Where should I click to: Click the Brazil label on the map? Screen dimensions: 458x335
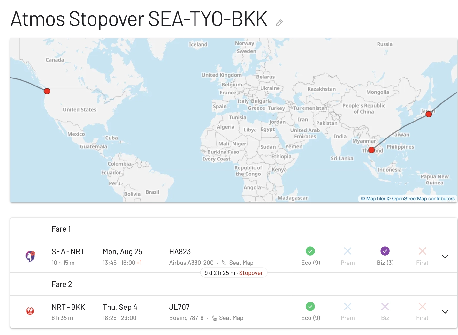[x=152, y=192]
